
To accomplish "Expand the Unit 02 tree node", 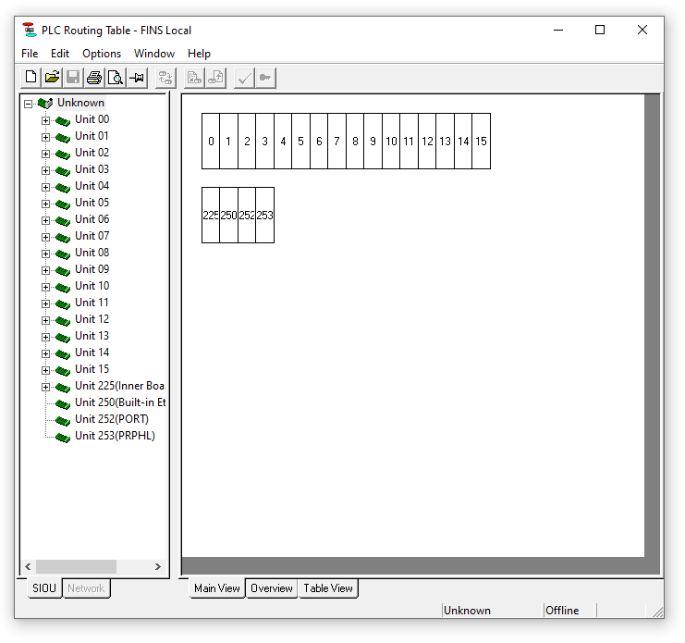I will coord(45,154).
